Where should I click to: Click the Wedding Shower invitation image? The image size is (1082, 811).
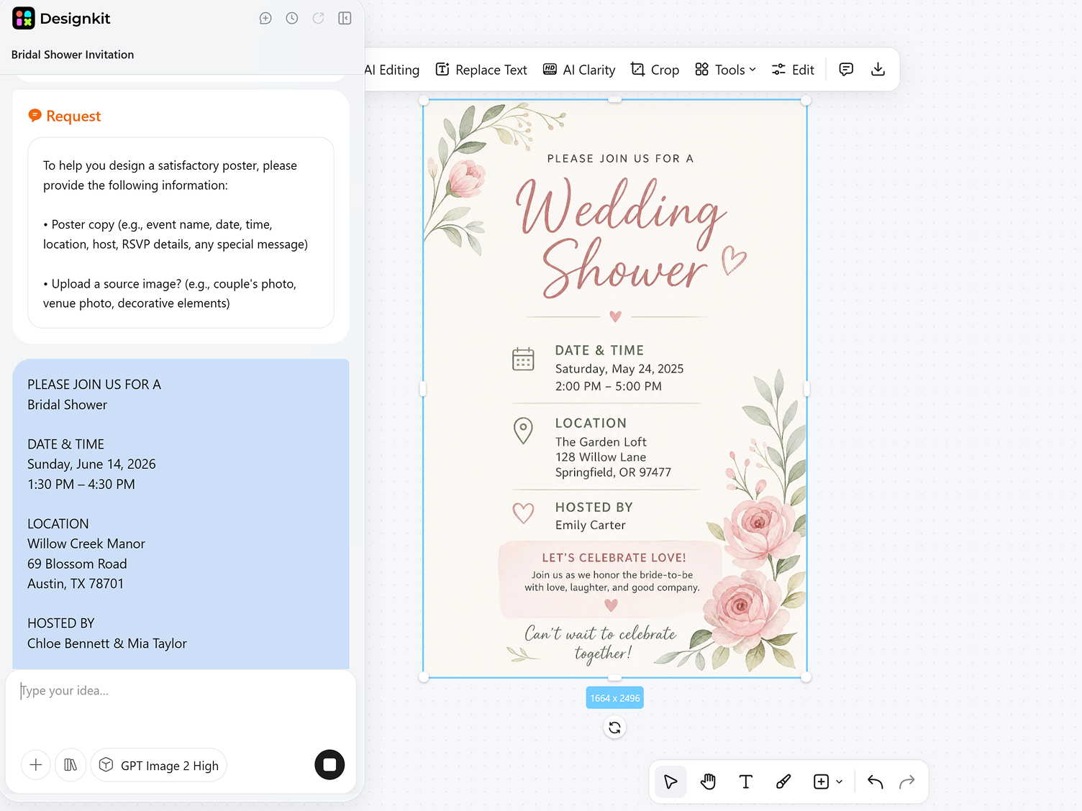(615, 388)
